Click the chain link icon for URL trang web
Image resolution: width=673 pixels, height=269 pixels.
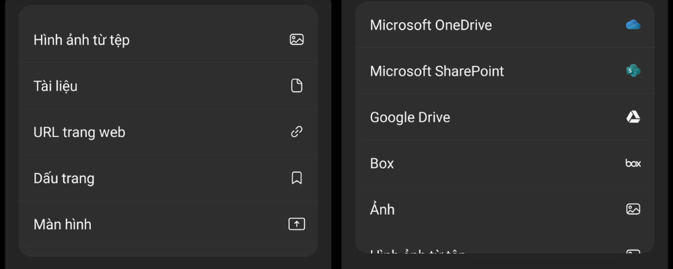(297, 132)
